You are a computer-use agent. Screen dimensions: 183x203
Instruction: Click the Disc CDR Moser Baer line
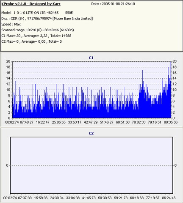coord(47,19)
